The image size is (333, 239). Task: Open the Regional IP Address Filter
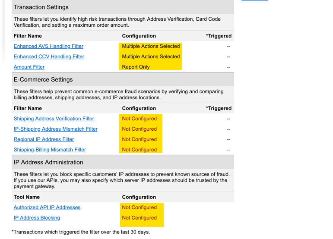click(x=44, y=139)
